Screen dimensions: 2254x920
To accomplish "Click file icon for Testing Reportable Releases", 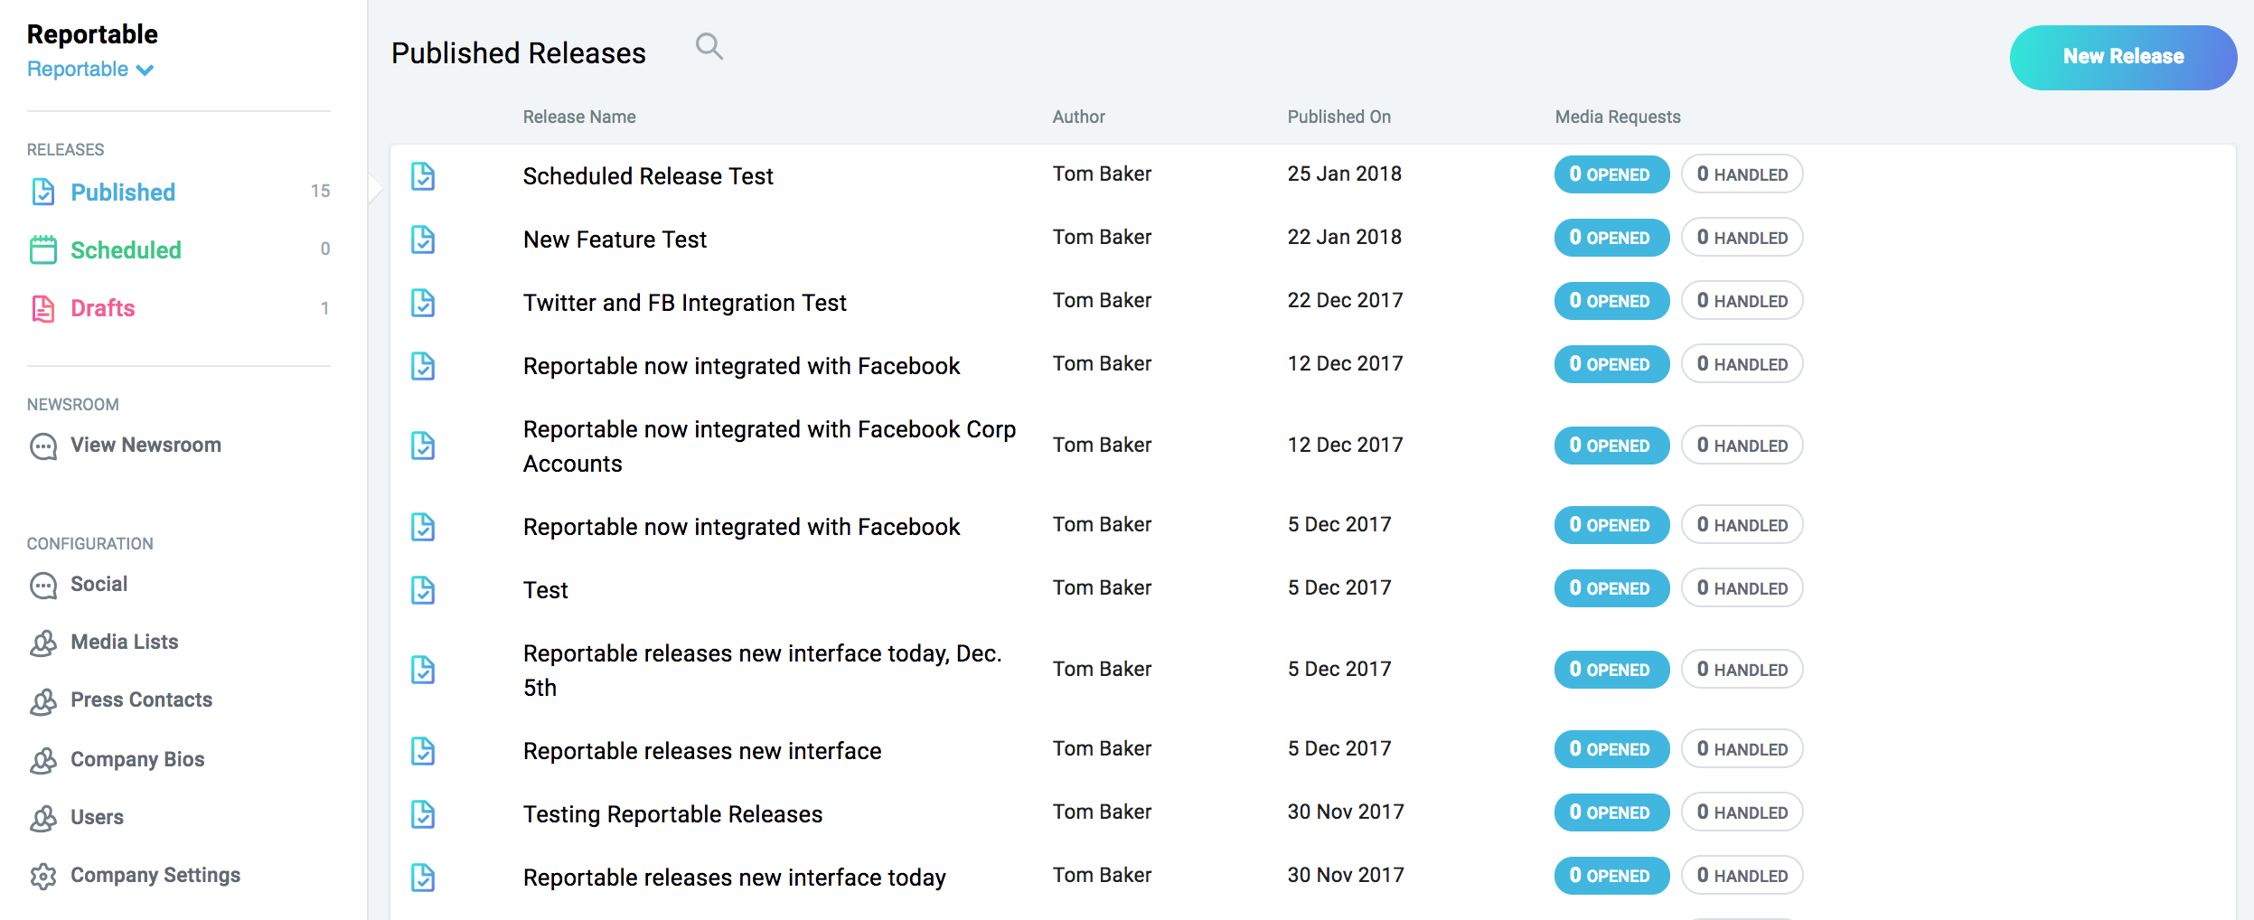I will pyautogui.click(x=423, y=814).
